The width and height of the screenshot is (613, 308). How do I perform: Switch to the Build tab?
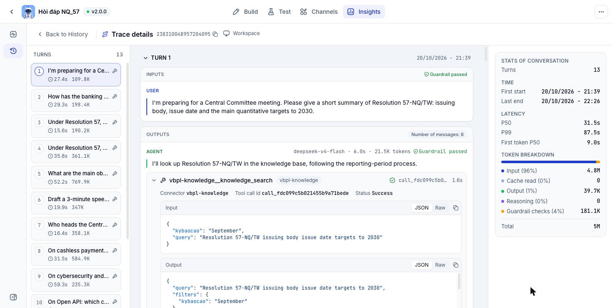[245, 12]
